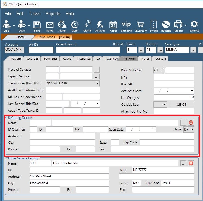Open Stmts envelope icon
Viewport: 203px width, 201px height.
point(50,27)
